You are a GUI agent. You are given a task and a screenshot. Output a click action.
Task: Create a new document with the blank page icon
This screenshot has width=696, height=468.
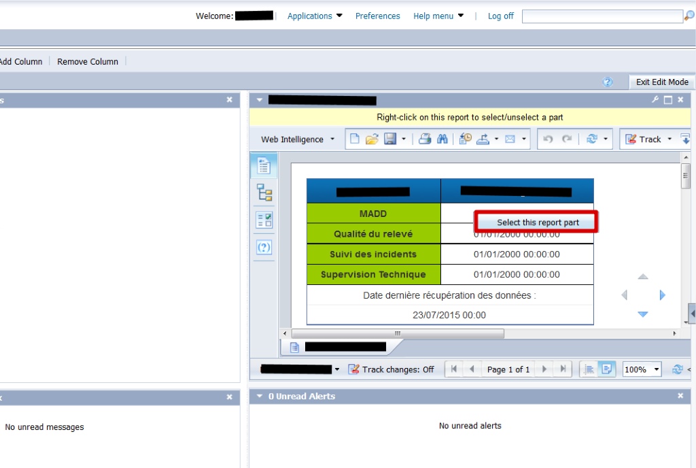(x=354, y=139)
